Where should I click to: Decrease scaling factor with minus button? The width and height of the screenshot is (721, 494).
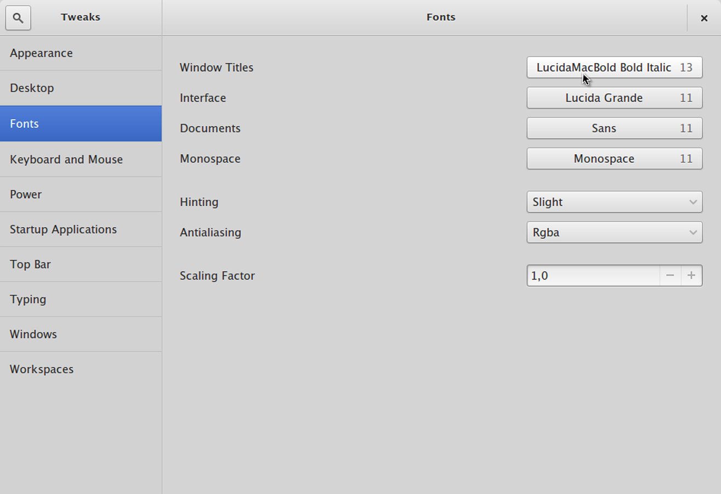[x=670, y=276]
